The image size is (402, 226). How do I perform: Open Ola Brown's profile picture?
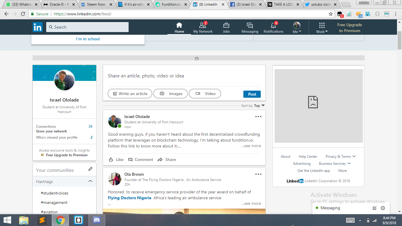tap(115, 179)
